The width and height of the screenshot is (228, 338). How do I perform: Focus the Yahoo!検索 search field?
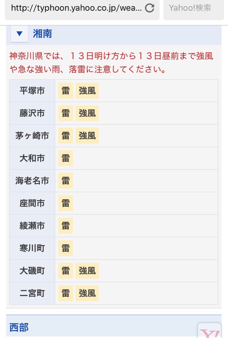click(x=194, y=8)
